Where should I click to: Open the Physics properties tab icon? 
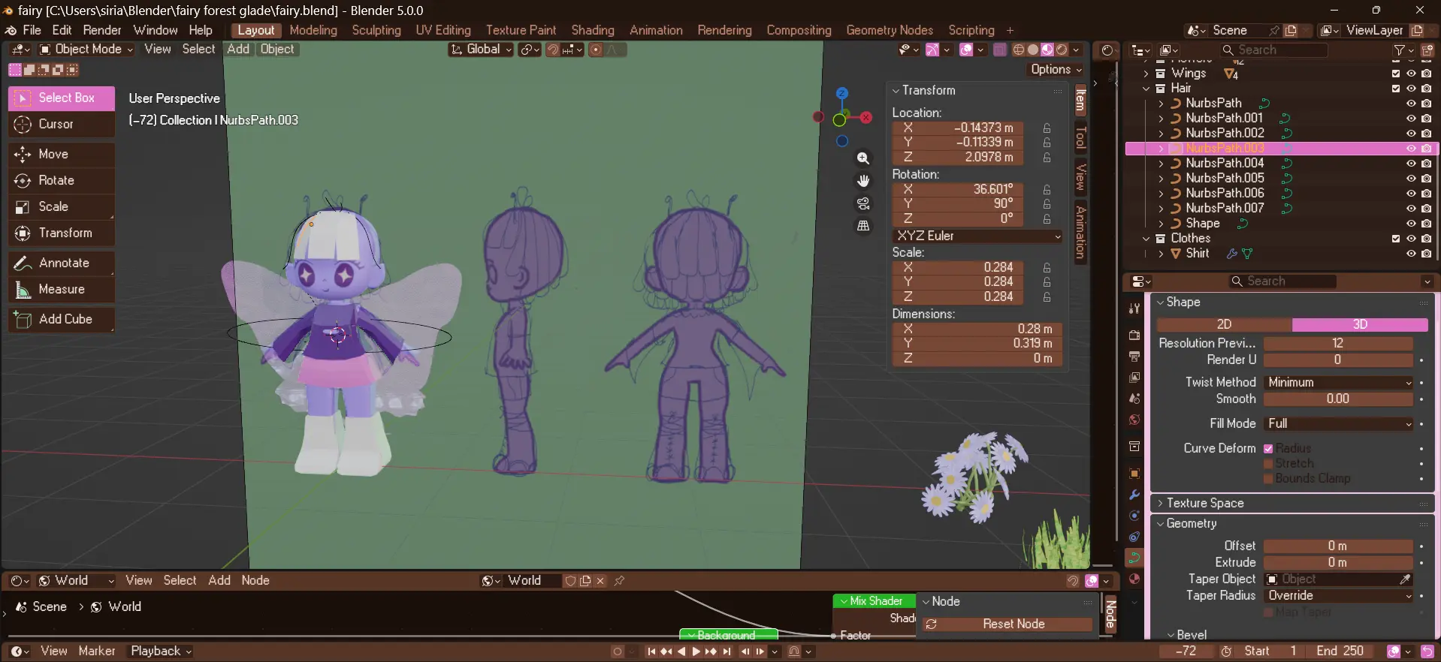click(x=1134, y=516)
